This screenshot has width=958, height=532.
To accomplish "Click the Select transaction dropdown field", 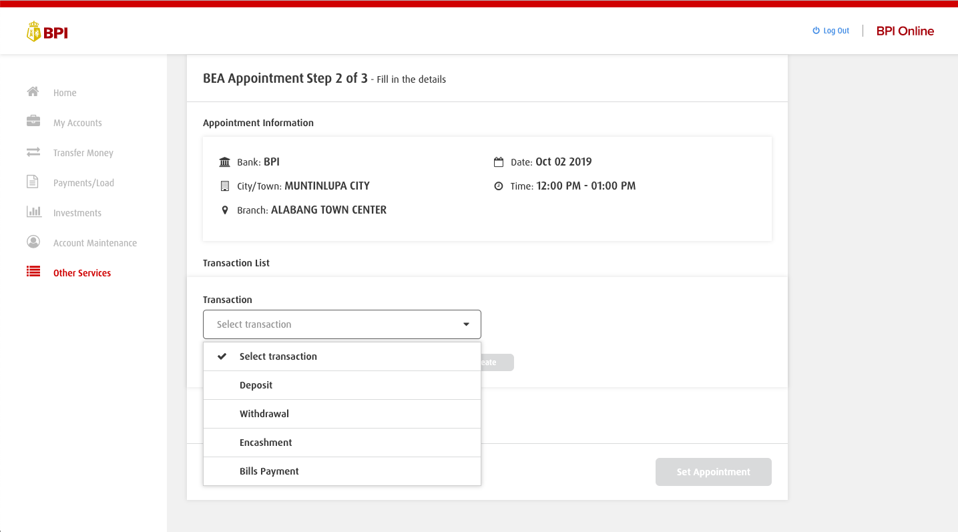I will coord(342,324).
